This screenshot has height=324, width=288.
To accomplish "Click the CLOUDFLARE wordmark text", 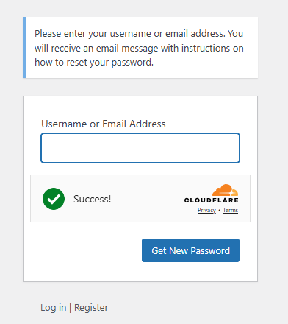I will click(x=212, y=200).
